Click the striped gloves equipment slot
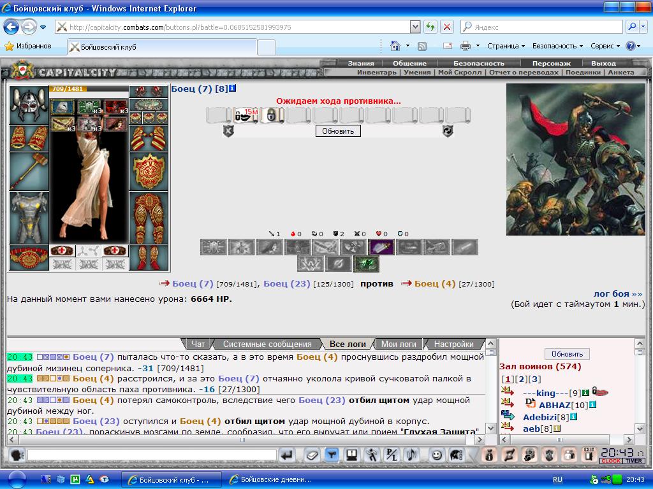This screenshot has height=489, width=653. 149,138
